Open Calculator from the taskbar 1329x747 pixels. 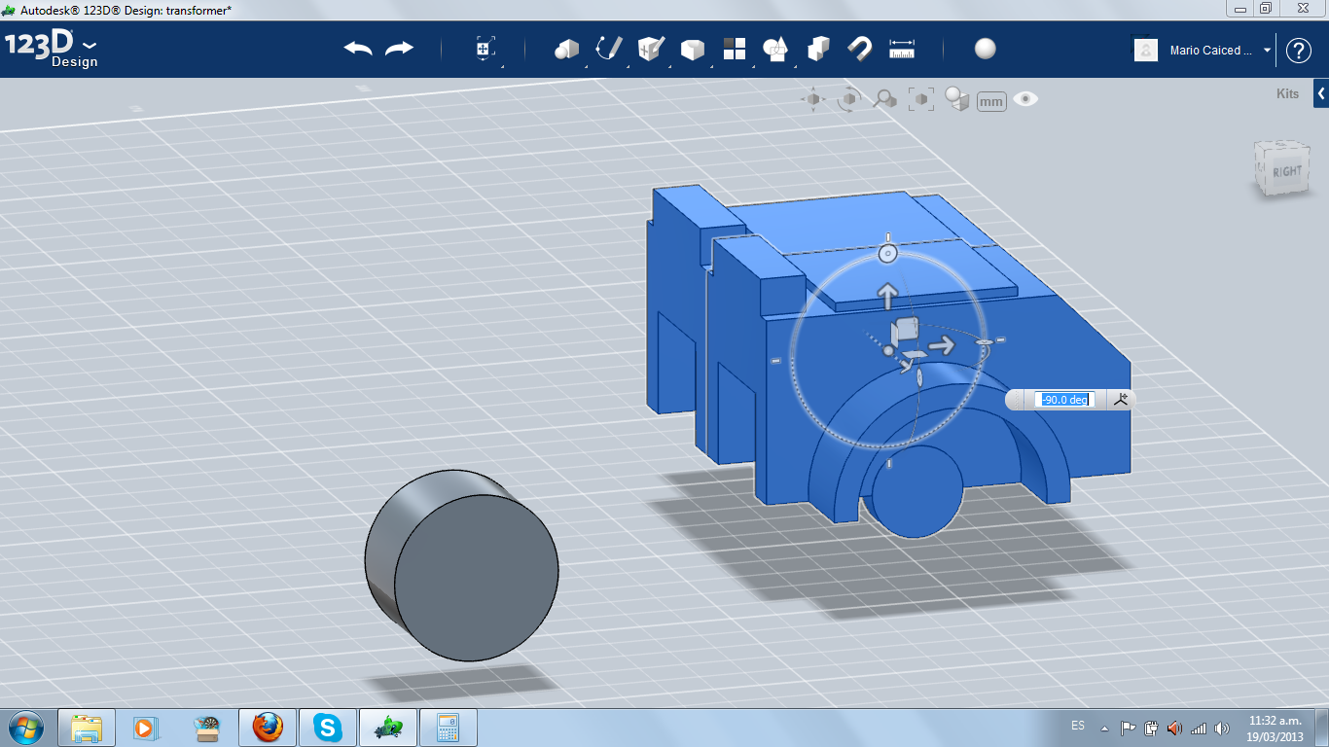coord(449,728)
